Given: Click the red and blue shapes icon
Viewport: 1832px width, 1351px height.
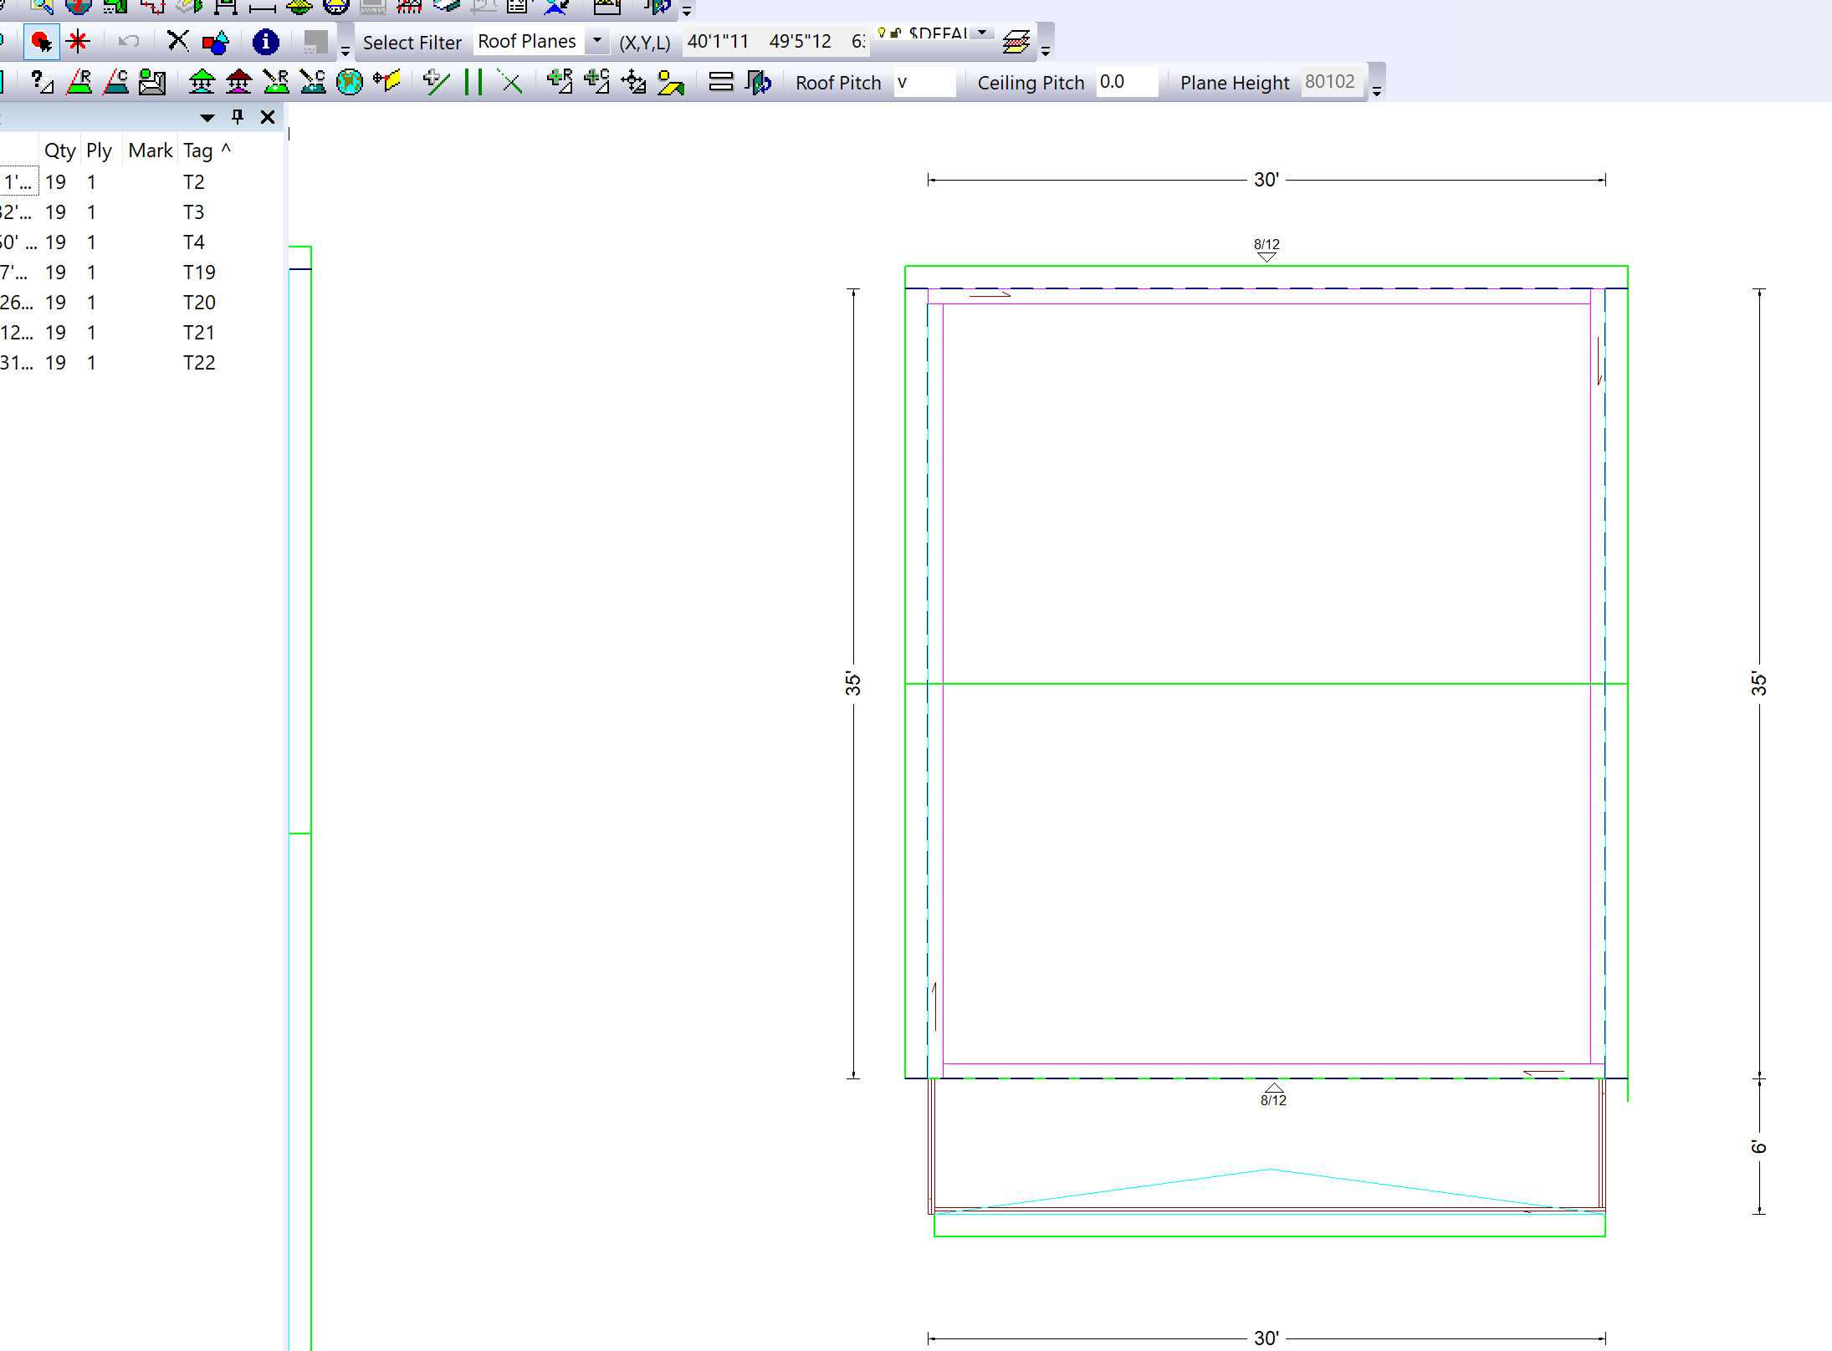Looking at the screenshot, I should tap(215, 42).
